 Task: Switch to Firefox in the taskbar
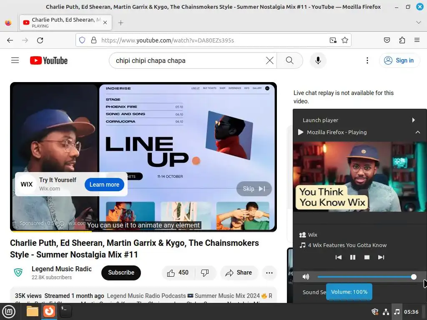point(49,311)
